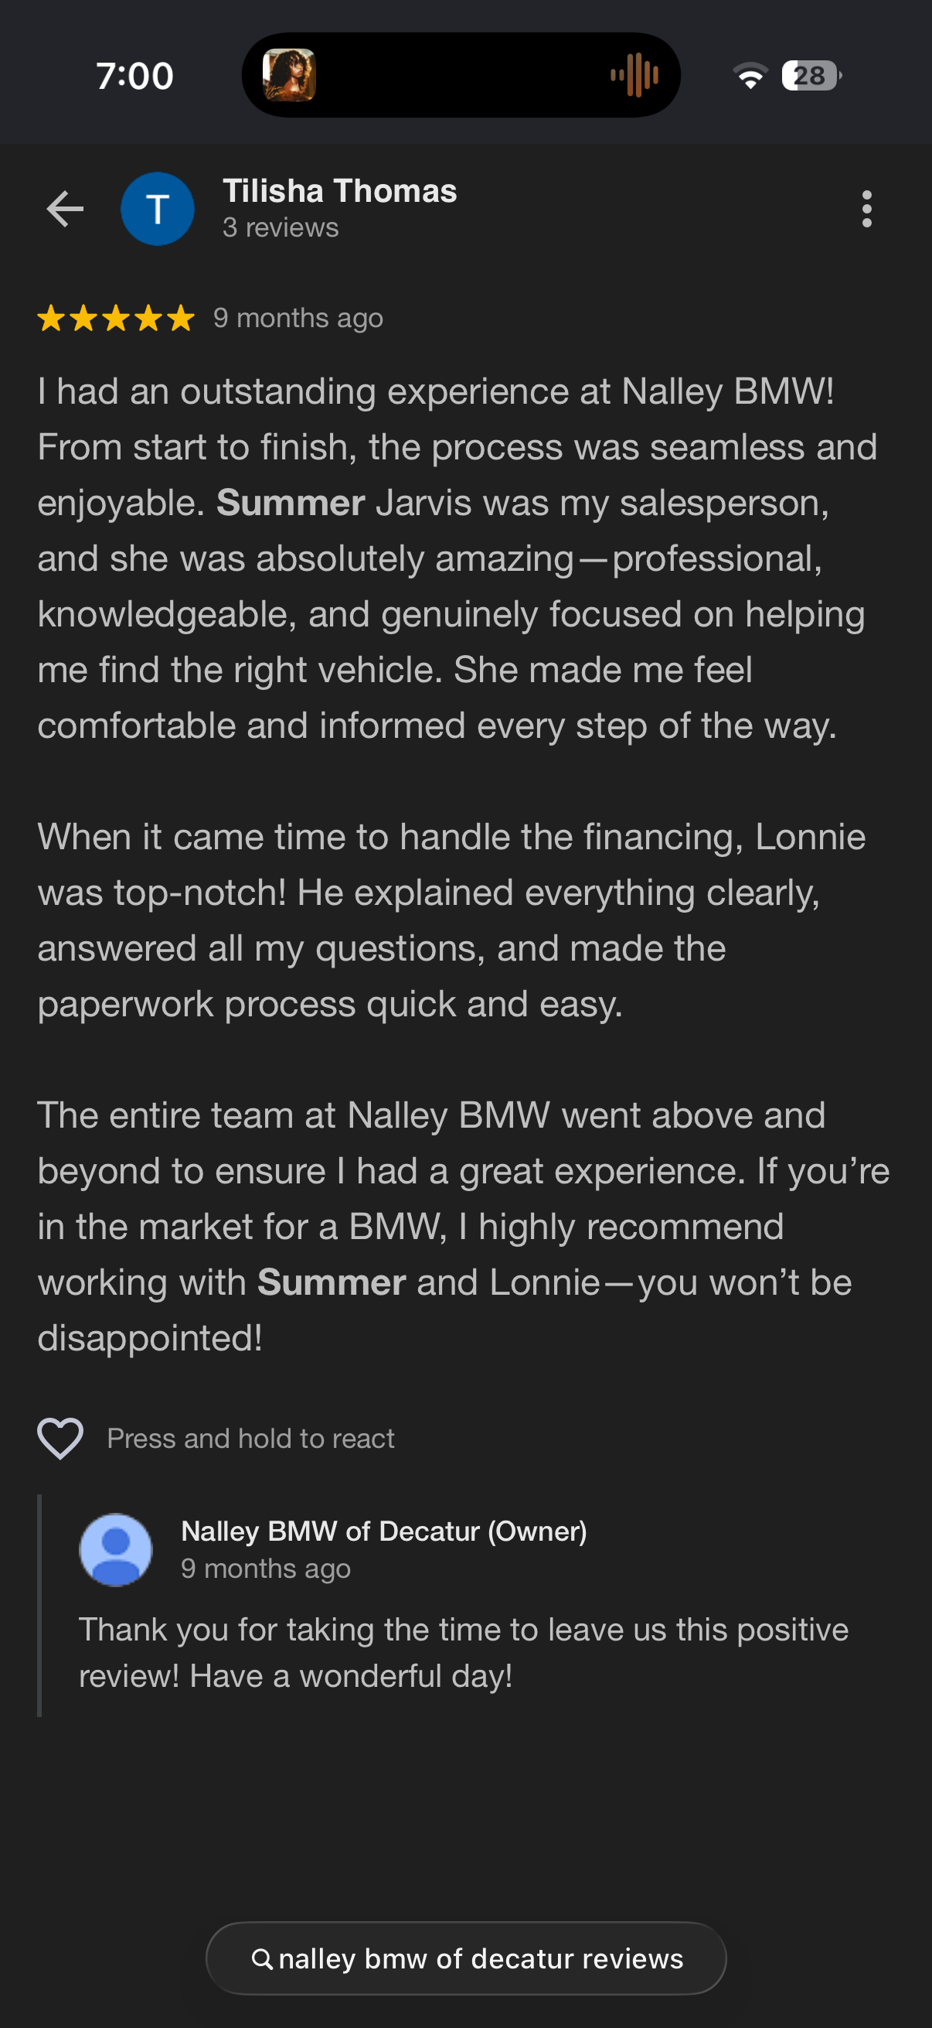Open Tilisha Thomas's profile avatar
The width and height of the screenshot is (932, 2028).
pos(158,208)
